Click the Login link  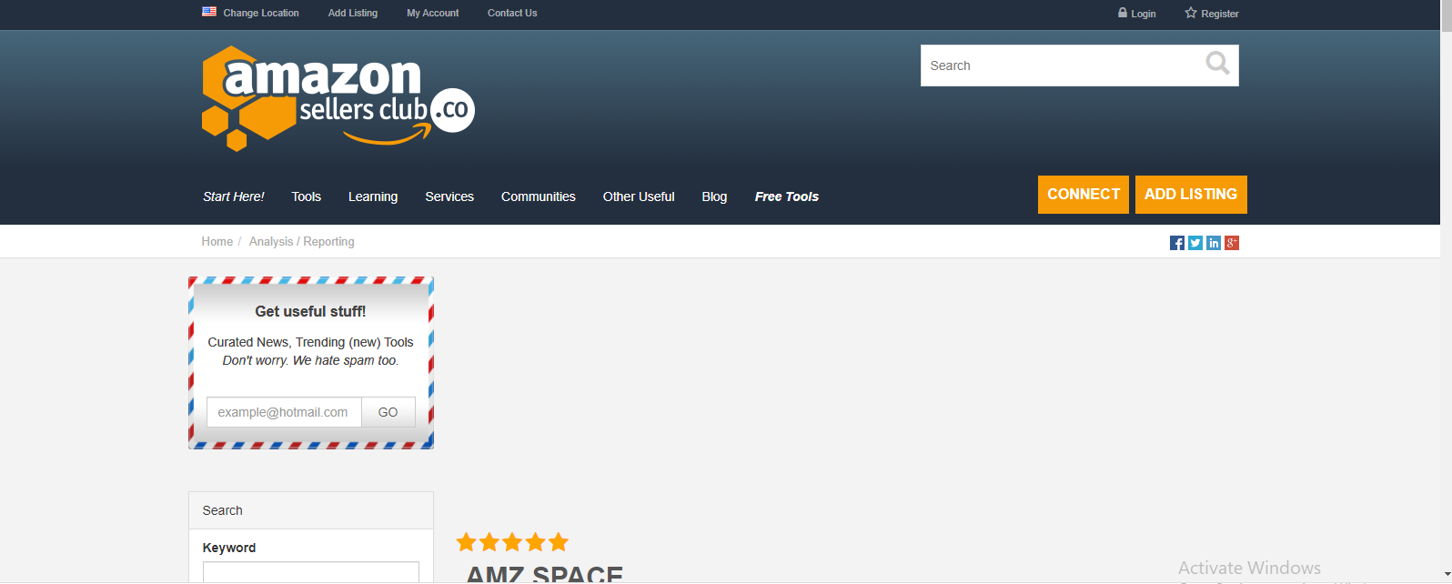point(1144,14)
